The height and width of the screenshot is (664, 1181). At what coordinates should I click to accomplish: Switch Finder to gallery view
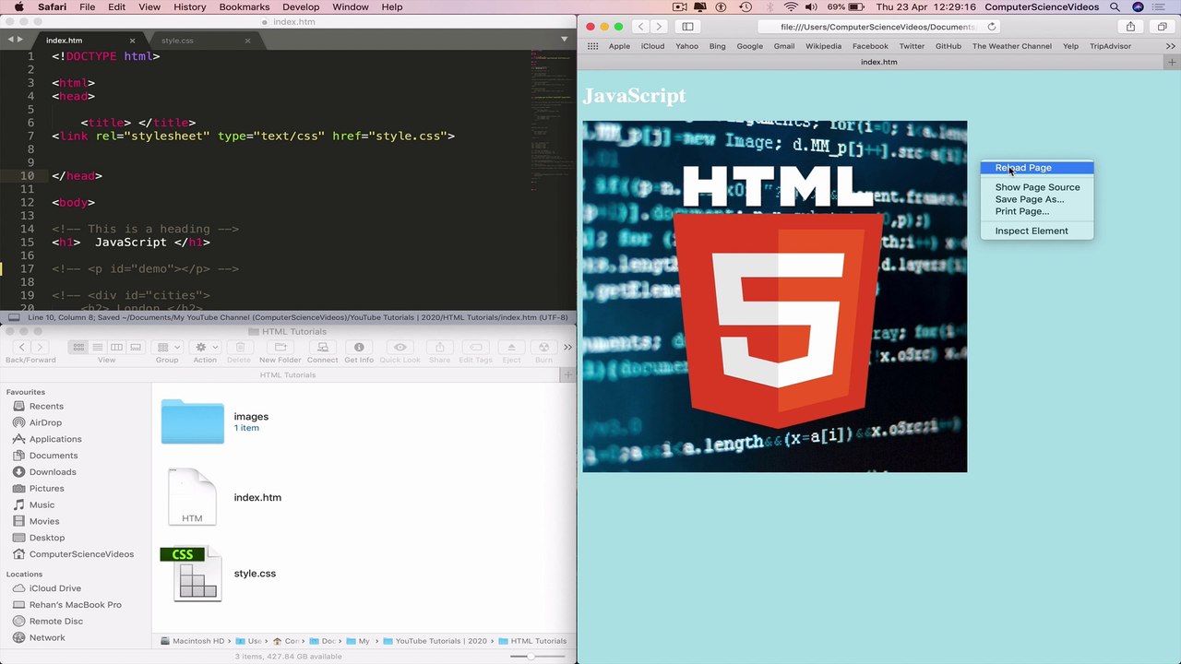click(x=136, y=347)
